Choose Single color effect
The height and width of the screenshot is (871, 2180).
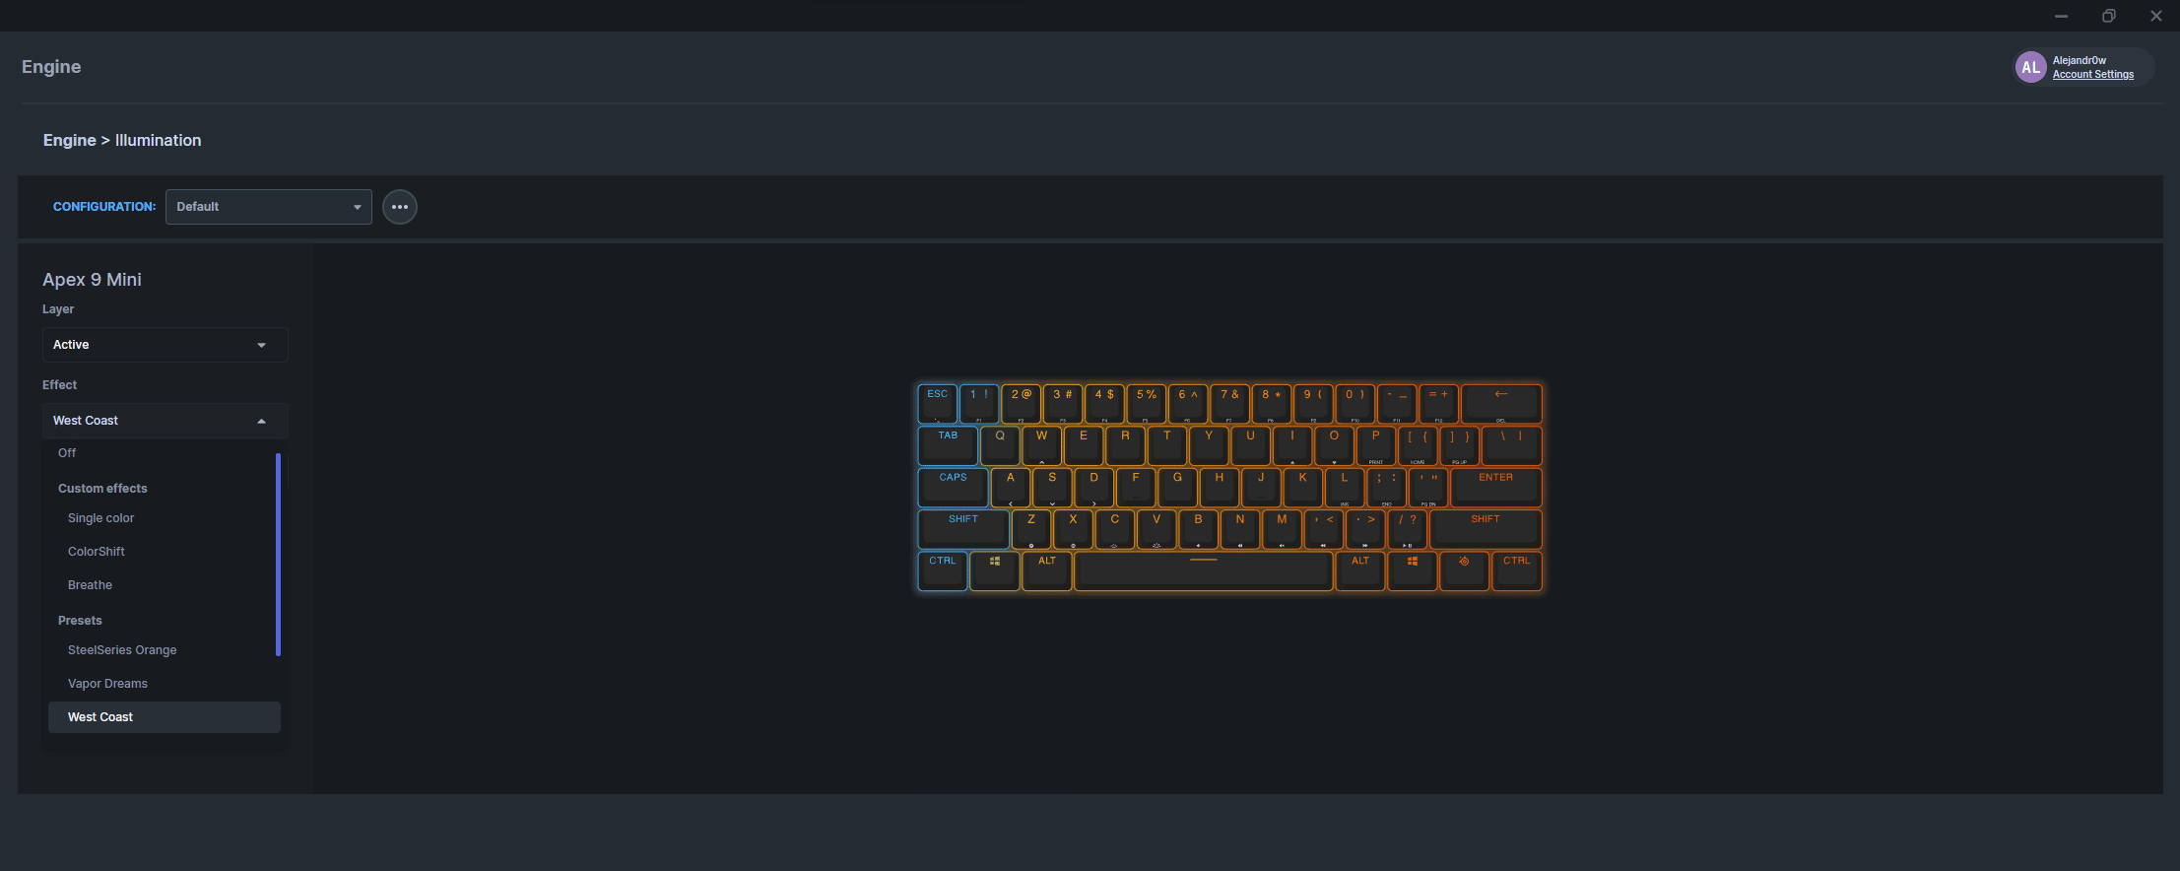(100, 518)
